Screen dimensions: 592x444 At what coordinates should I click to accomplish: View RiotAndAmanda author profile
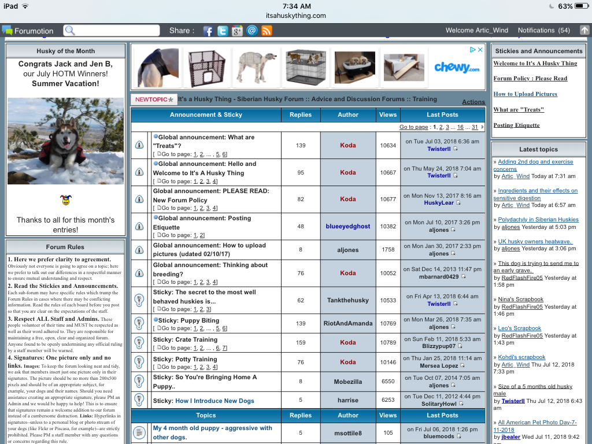[348, 324]
